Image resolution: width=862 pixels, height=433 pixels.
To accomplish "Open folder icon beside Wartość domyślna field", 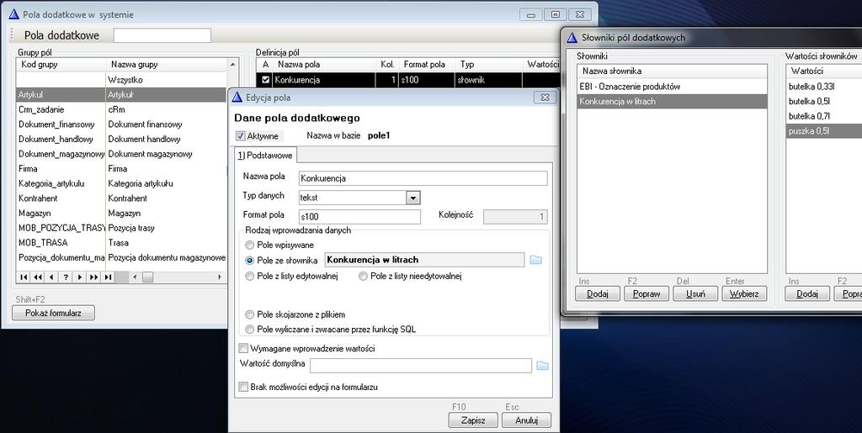I will click(x=542, y=366).
